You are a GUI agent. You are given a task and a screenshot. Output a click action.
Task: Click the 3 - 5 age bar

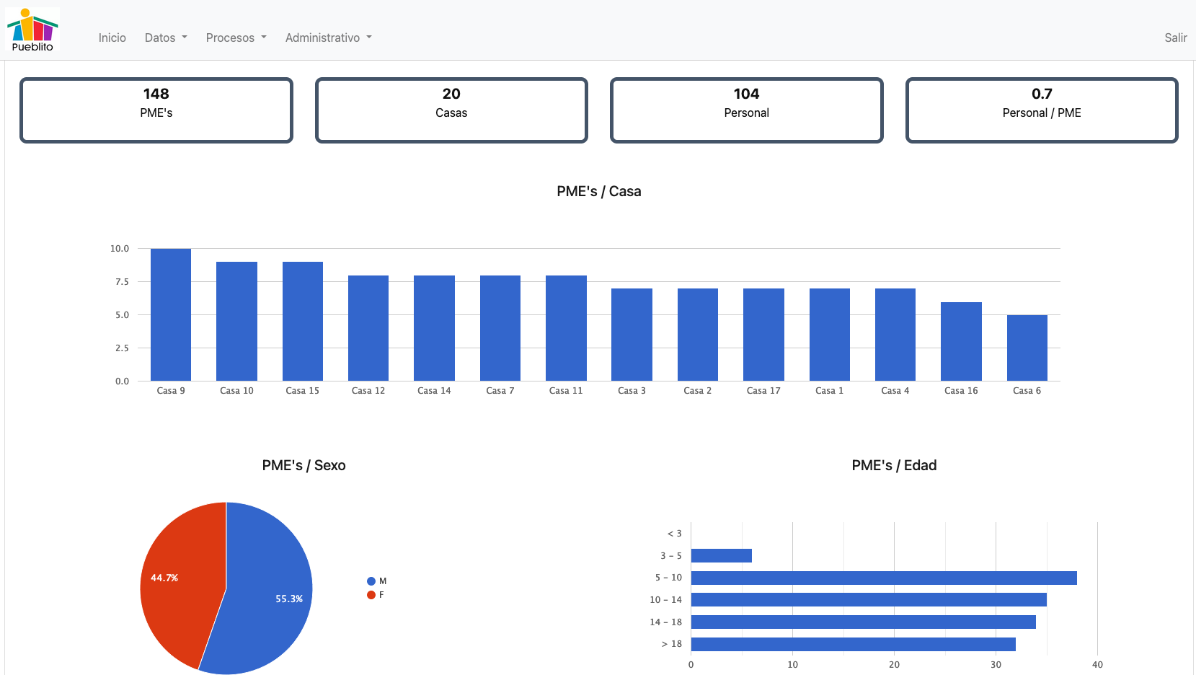pyautogui.click(x=721, y=555)
